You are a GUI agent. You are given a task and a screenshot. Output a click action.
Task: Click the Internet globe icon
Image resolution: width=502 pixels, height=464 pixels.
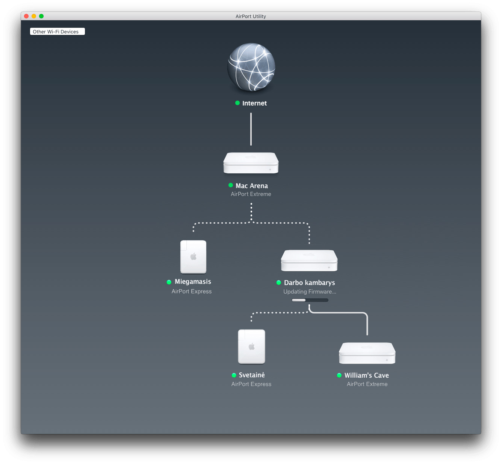pyautogui.click(x=251, y=67)
